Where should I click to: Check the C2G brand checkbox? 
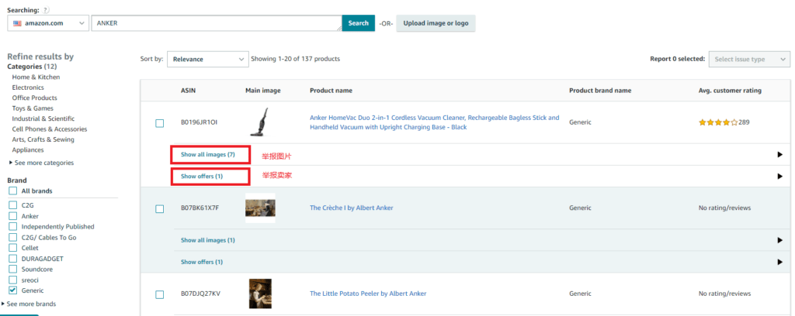(x=12, y=205)
